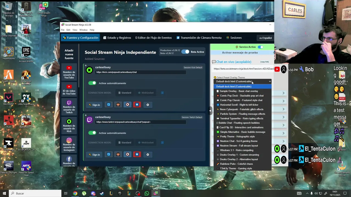Screen dimensions: 351x197
Task: Click the connection mode info icon for Twitch
Action: pyautogui.click(x=162, y=143)
